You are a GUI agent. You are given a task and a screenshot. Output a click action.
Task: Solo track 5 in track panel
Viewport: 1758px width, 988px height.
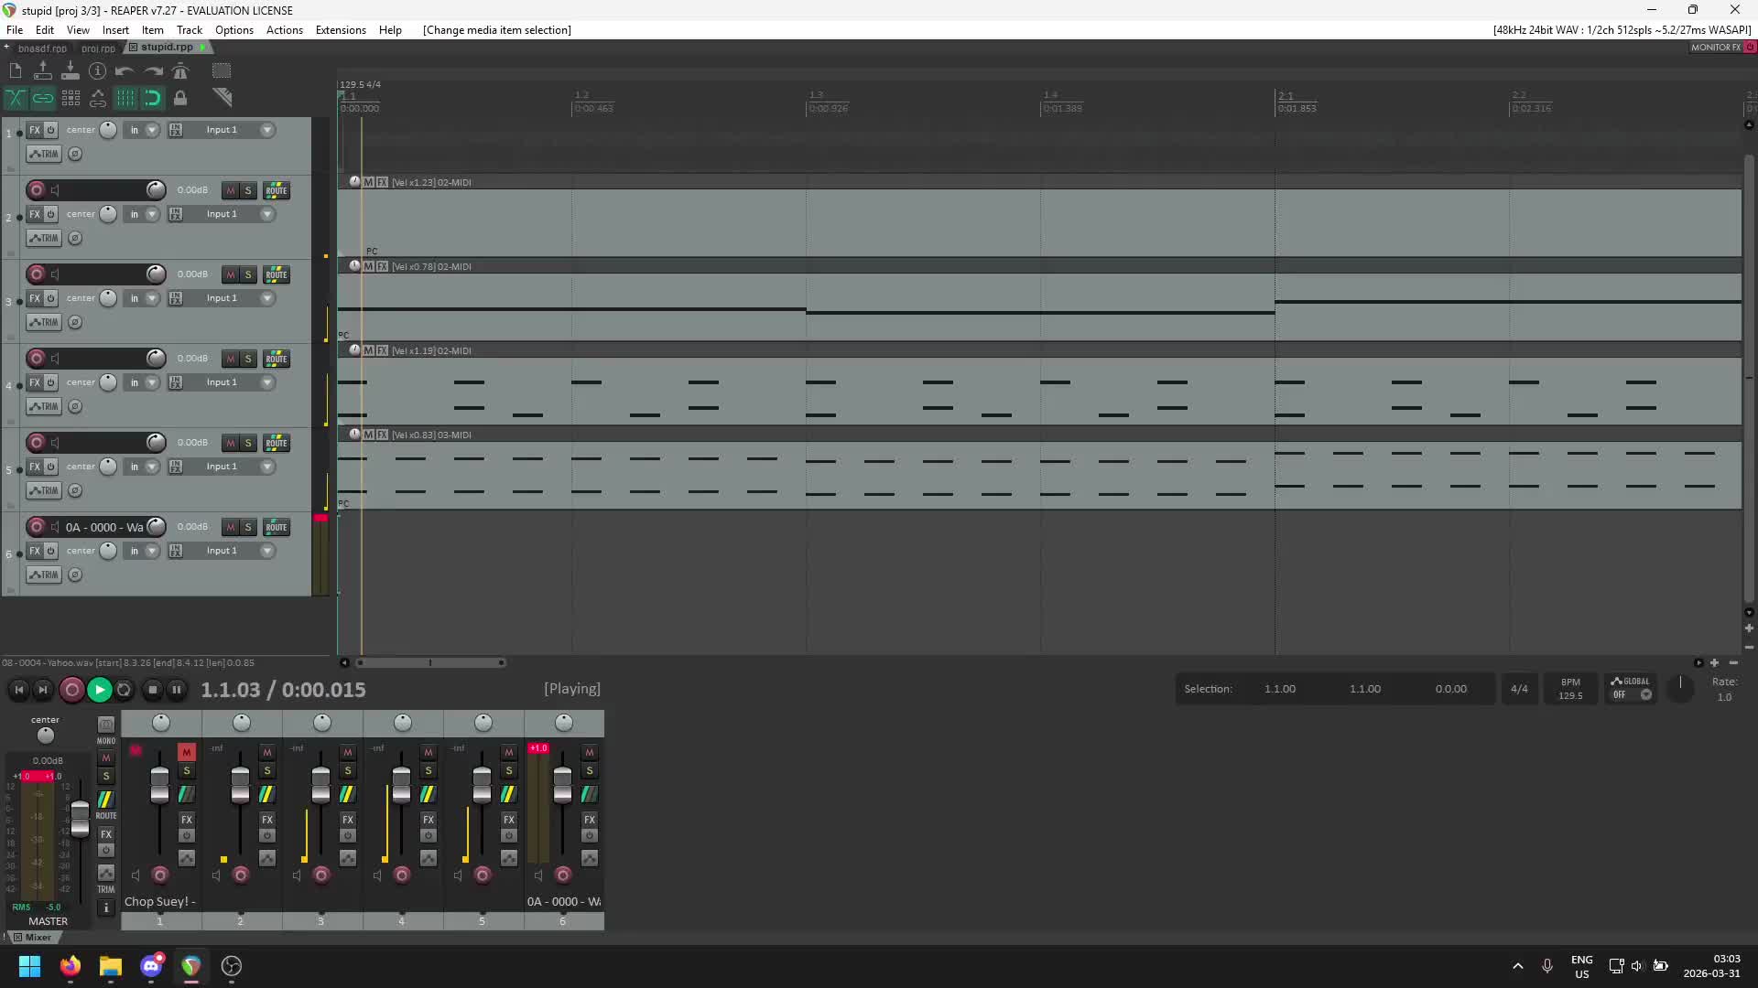click(x=248, y=443)
